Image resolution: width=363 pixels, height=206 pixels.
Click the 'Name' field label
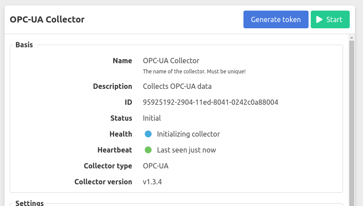click(122, 61)
